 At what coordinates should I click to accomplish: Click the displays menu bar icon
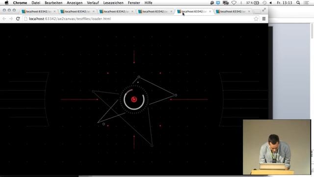(x=226, y=2)
